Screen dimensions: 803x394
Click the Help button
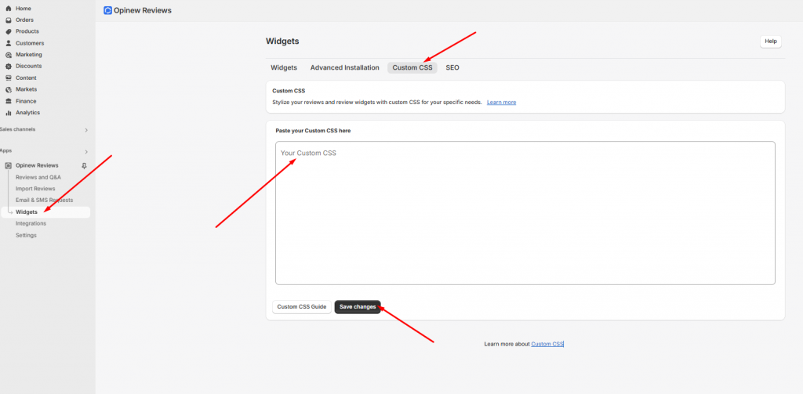[x=770, y=42]
